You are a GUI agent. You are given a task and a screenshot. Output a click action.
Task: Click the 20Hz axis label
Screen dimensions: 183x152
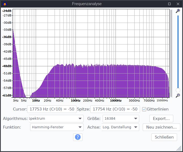[48, 101]
